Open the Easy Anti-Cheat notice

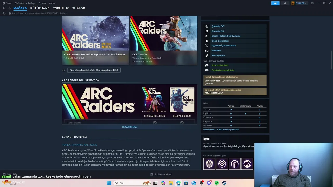point(235,81)
